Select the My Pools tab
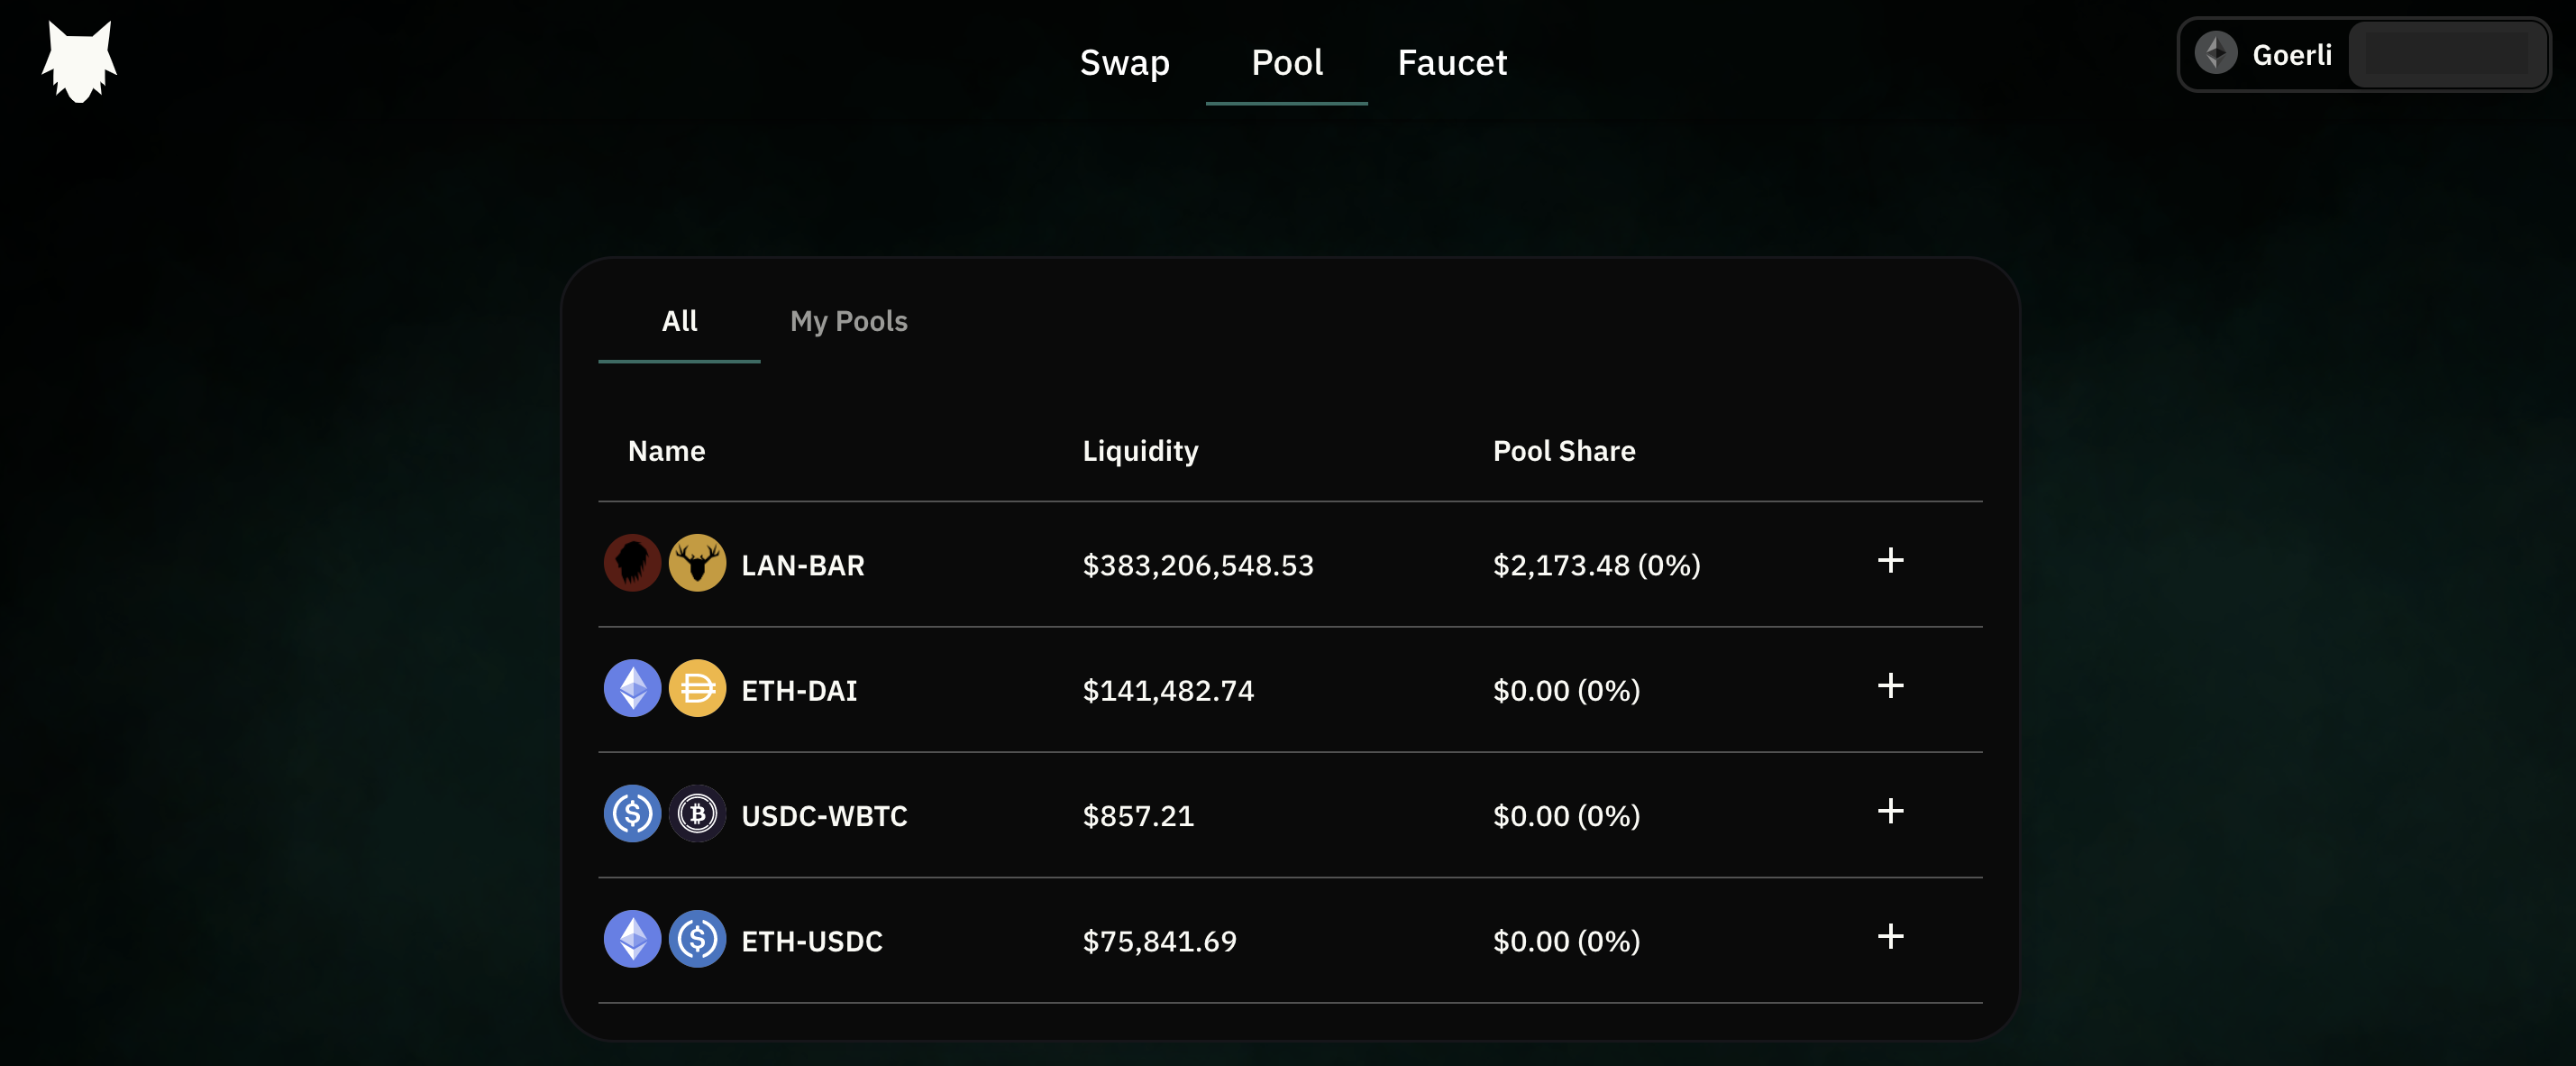2576x1066 pixels. tap(848, 321)
